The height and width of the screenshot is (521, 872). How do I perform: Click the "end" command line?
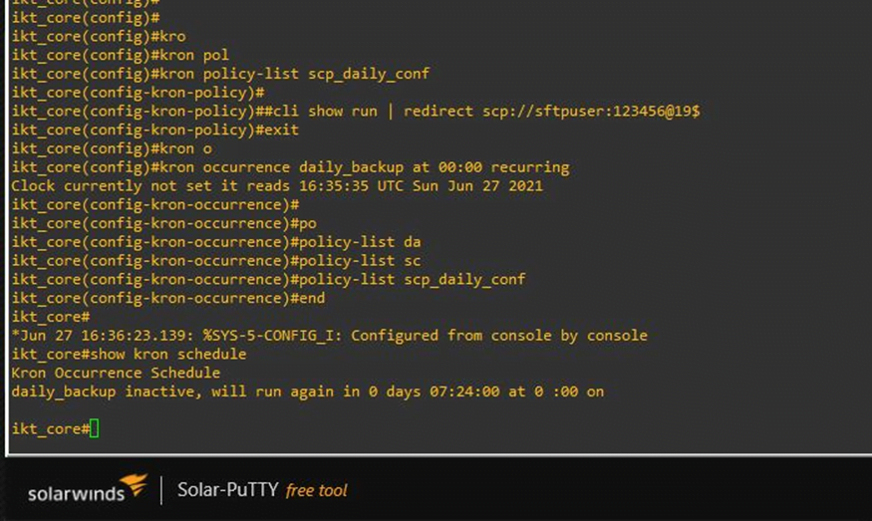click(167, 298)
